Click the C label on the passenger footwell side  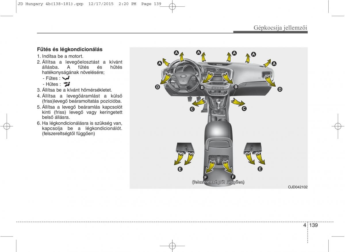(244, 109)
